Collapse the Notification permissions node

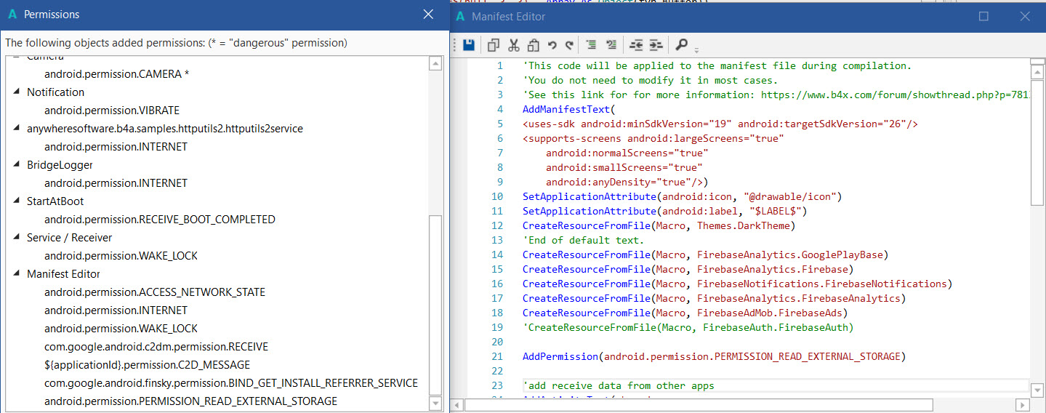(x=17, y=92)
